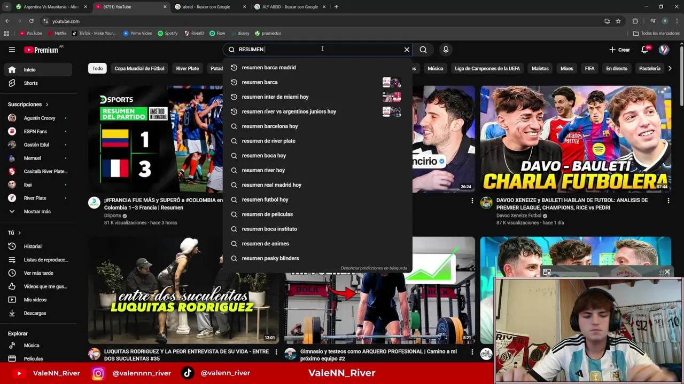Click Denunciar predicciones de búsqueda link
This screenshot has height=384, width=684.
[374, 268]
